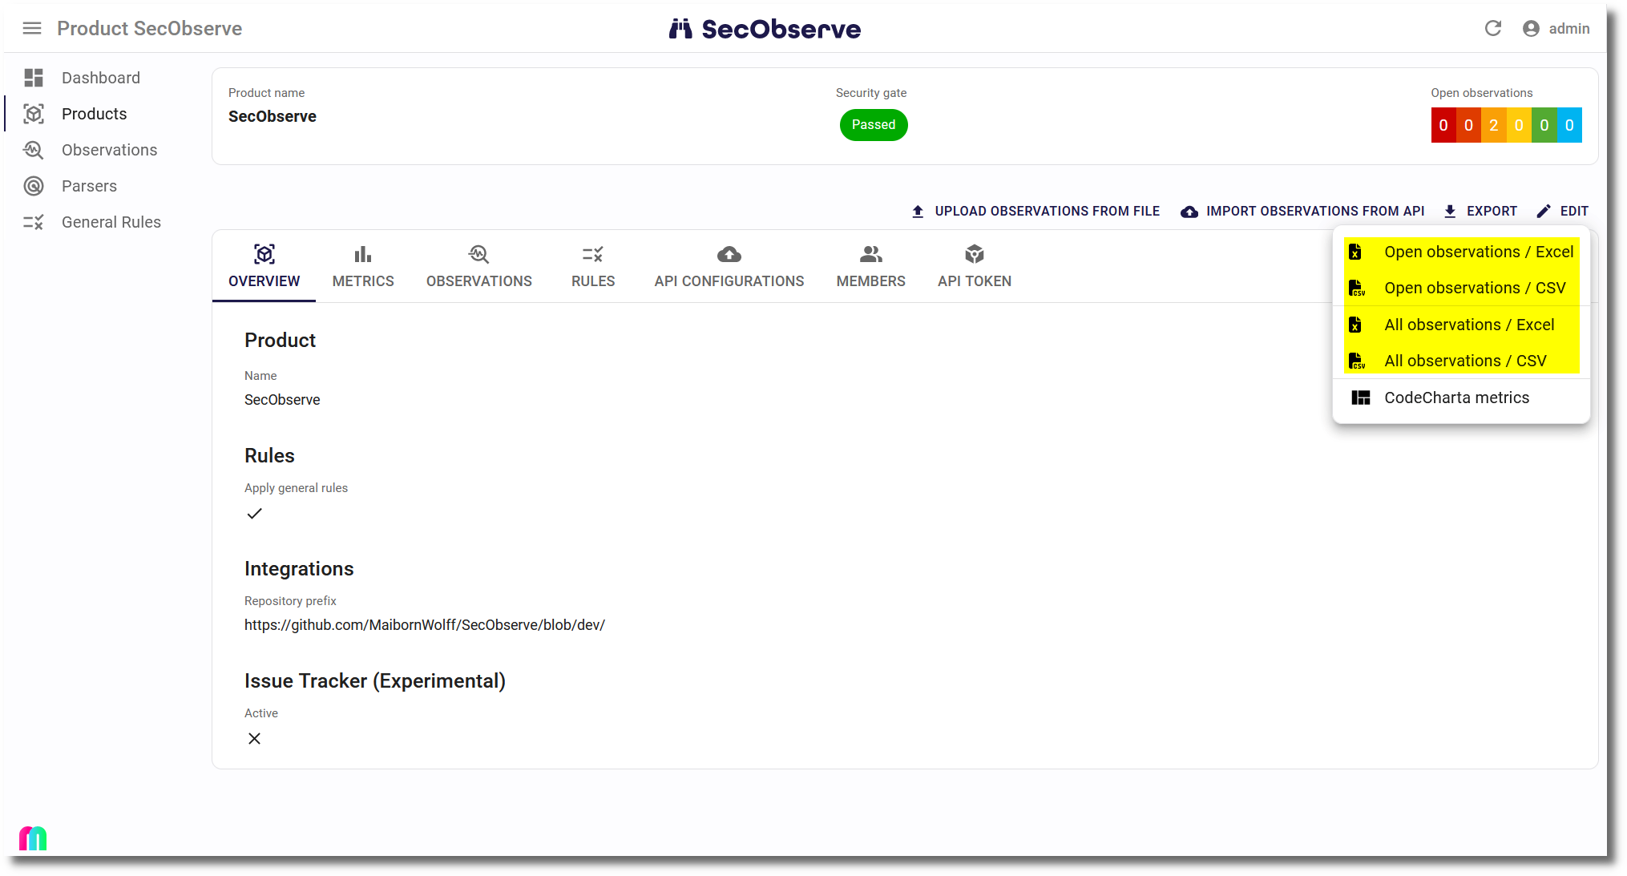
Task: Open the hamburger sidebar menu
Action: pos(32,29)
